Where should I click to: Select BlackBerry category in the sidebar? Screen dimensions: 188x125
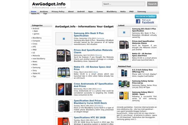tap(37, 38)
